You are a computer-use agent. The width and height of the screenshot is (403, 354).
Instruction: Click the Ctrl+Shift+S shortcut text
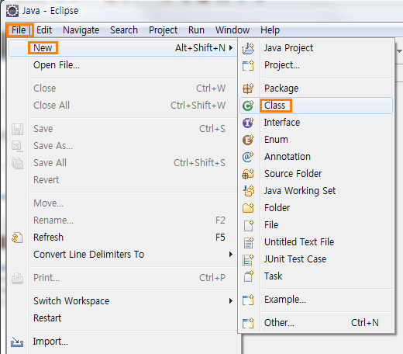point(199,163)
